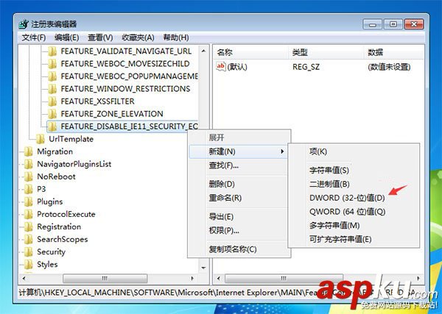Choose 权限(P)... in the context menu
442x314 pixels.
(x=239, y=231)
